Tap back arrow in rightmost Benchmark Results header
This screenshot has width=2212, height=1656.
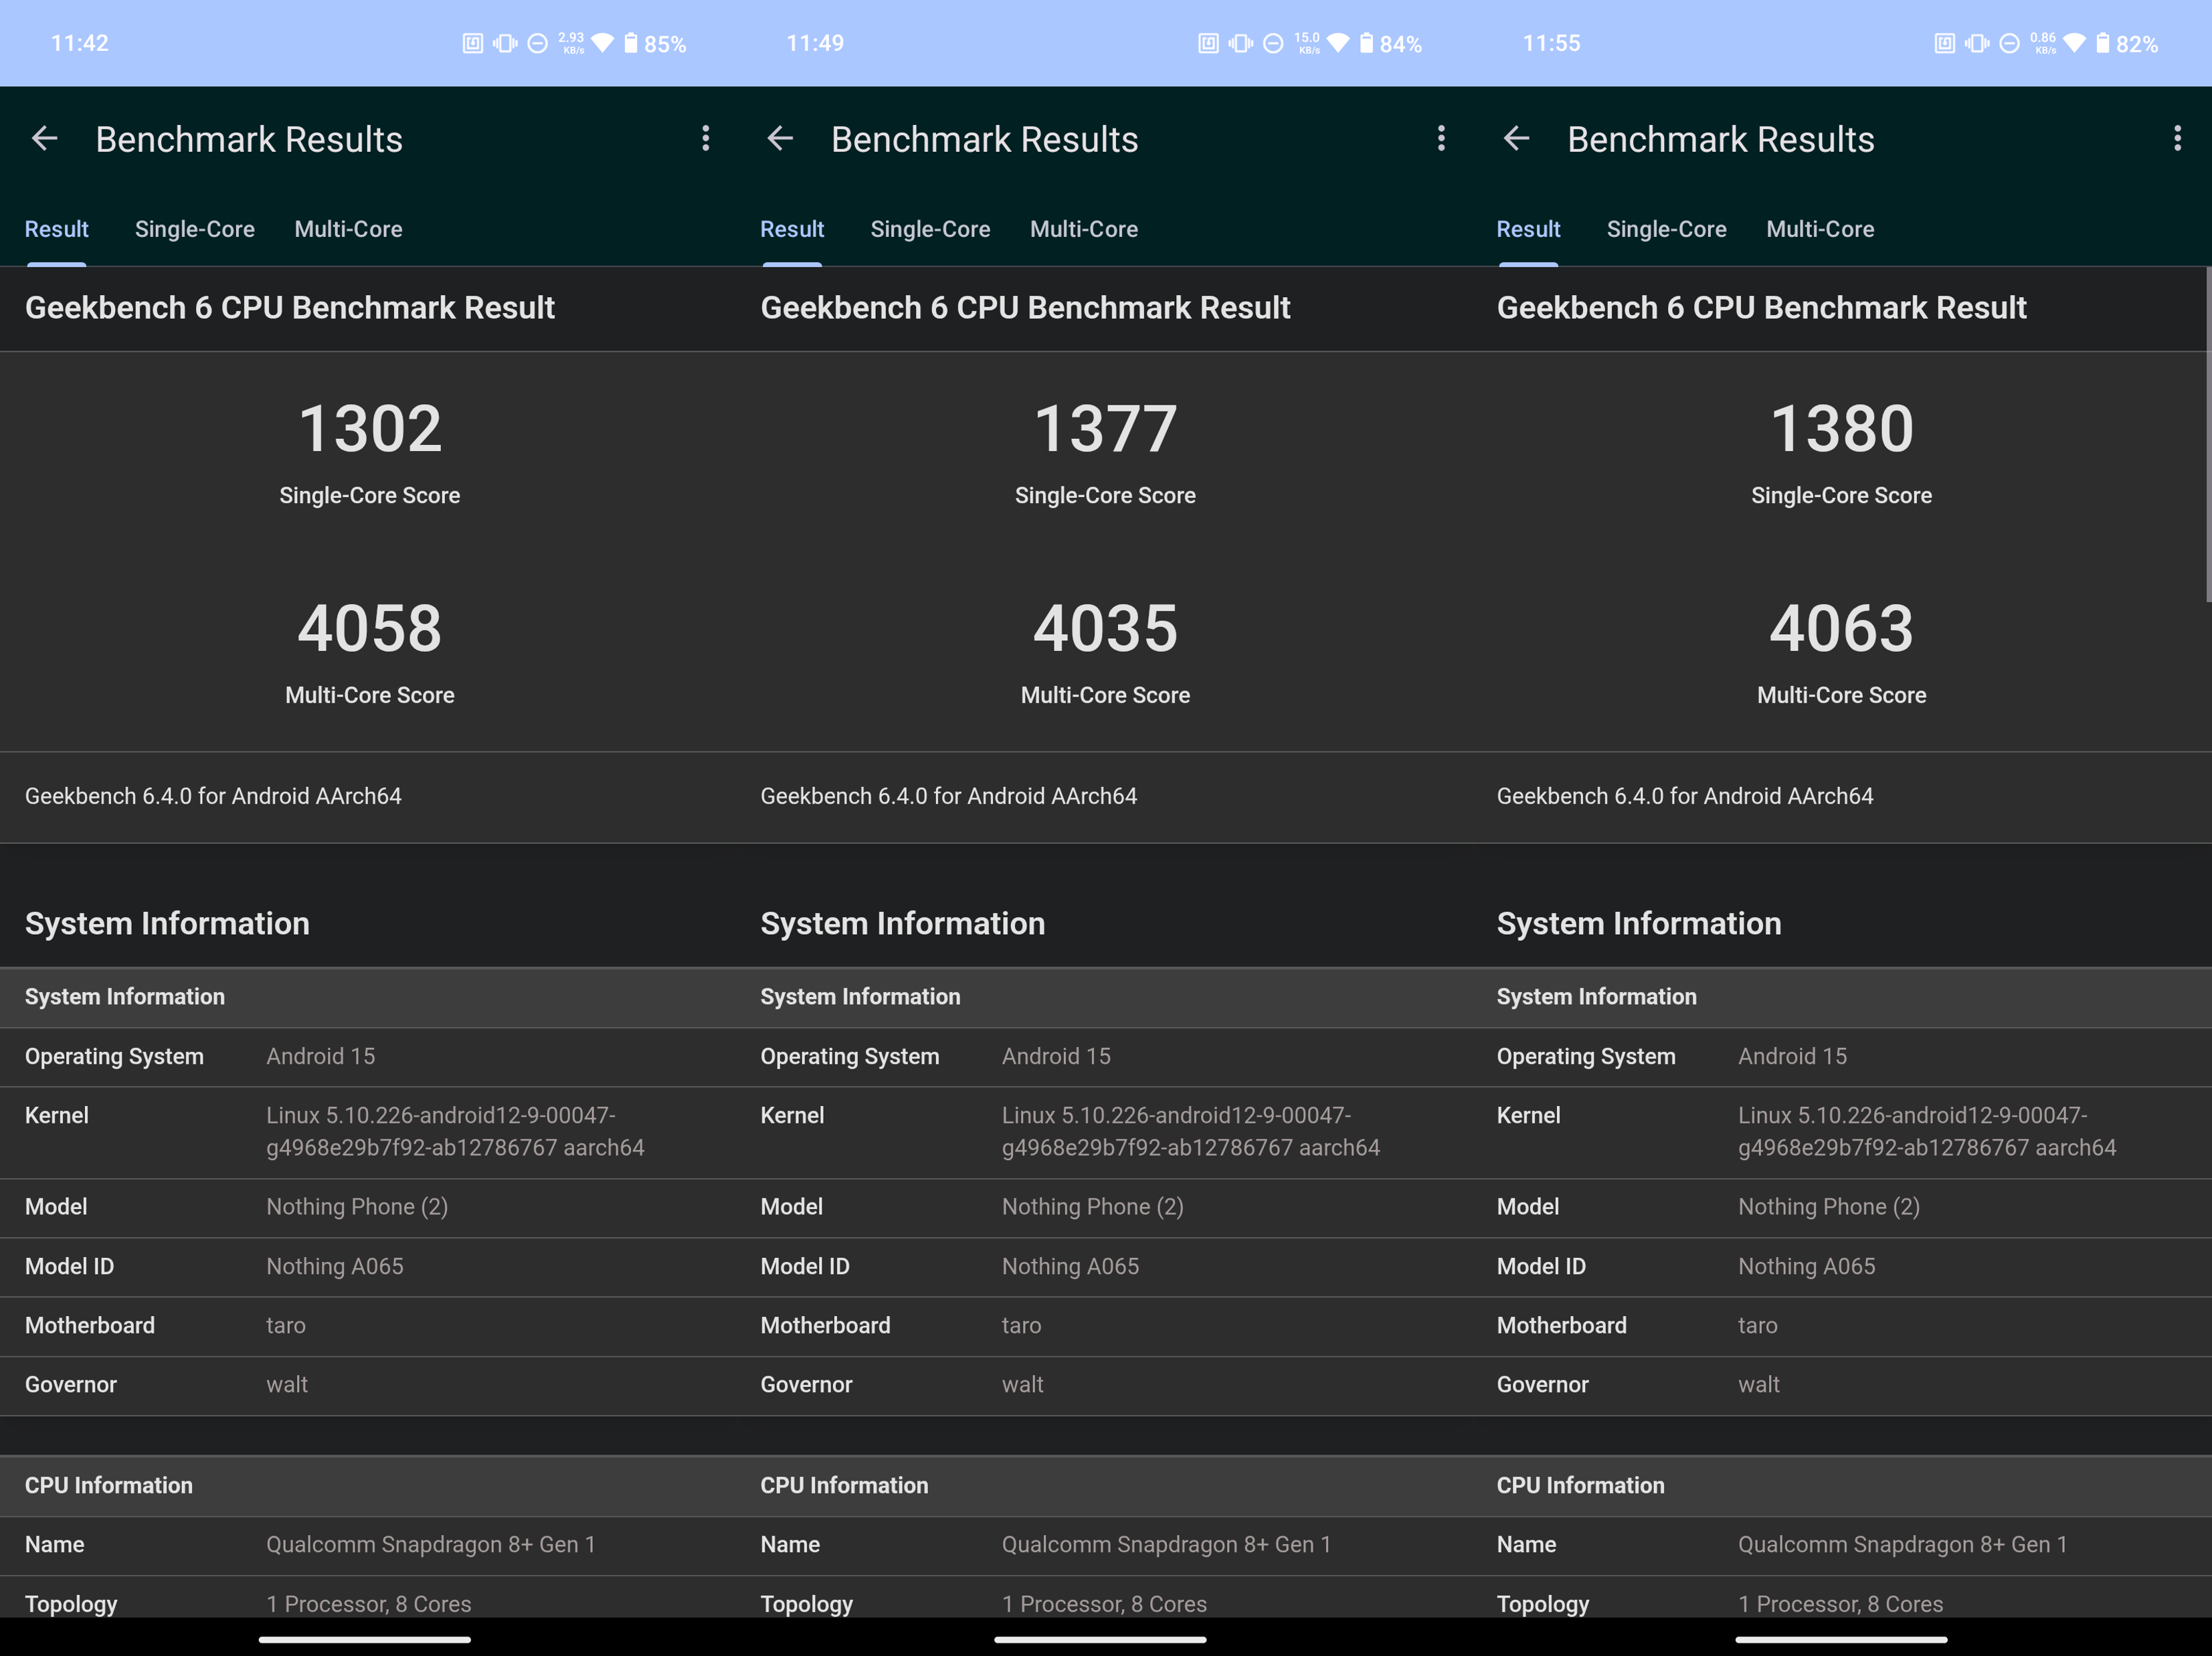pos(1517,138)
